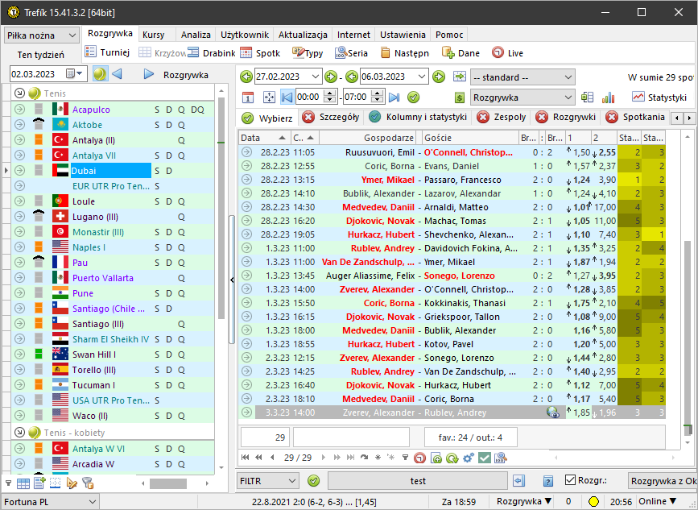This screenshot has height=510, width=698.
Task: Open the Piłka nożna sport dropdown
Action: (x=42, y=35)
